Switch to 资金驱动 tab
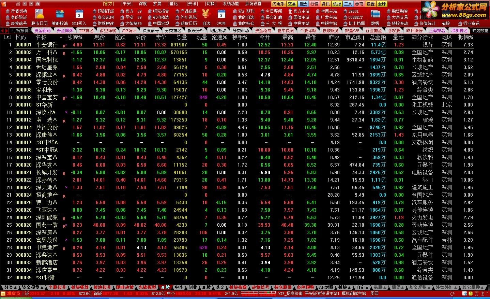Screen dimensions: 490x299 (x=42, y=31)
